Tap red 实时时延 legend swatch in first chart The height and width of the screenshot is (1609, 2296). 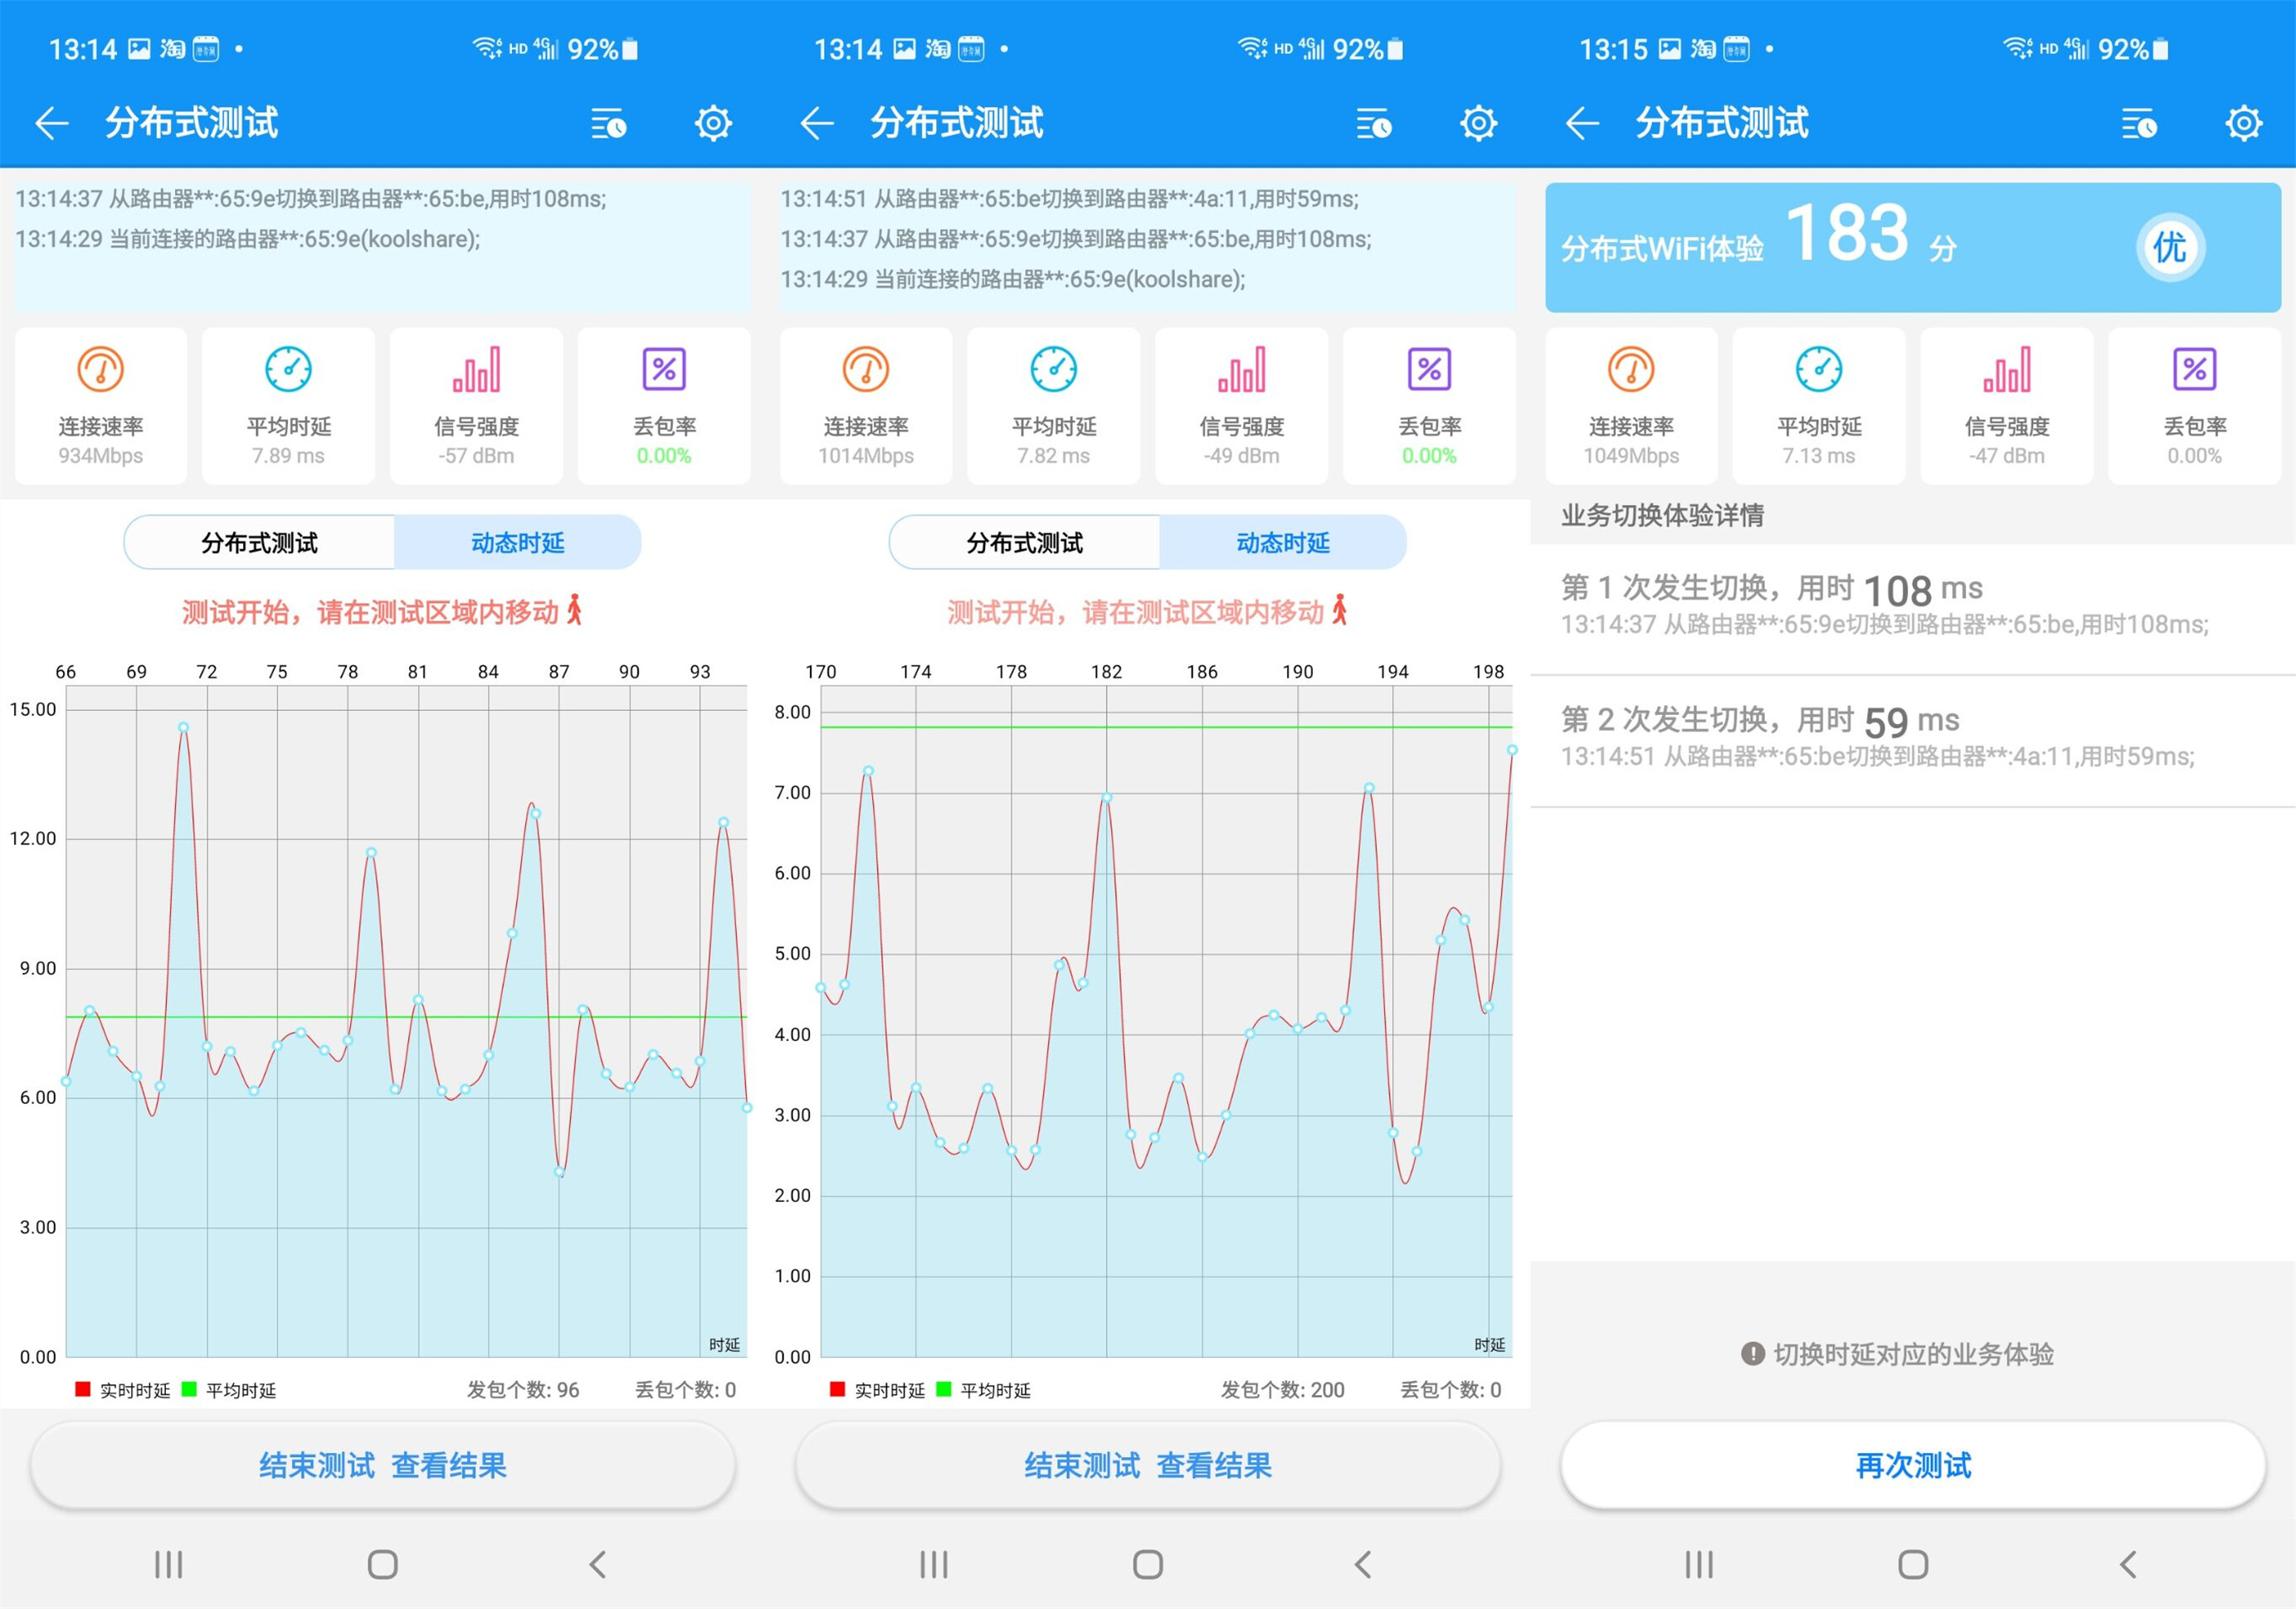(x=83, y=1389)
